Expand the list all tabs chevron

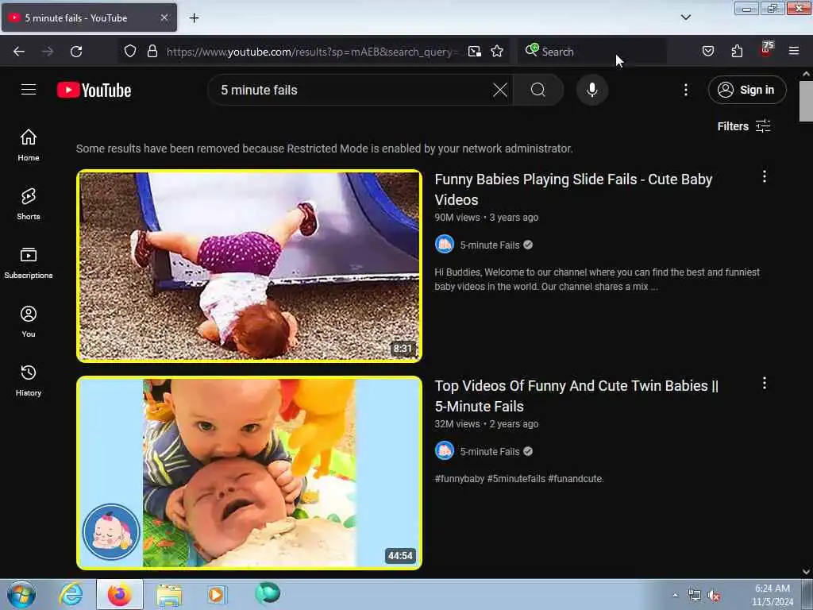tap(685, 17)
